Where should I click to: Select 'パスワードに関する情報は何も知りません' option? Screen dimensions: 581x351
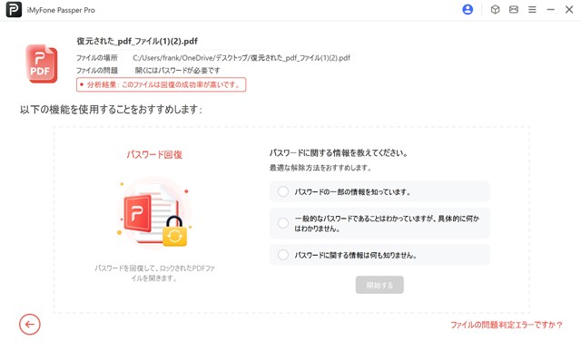(x=379, y=255)
